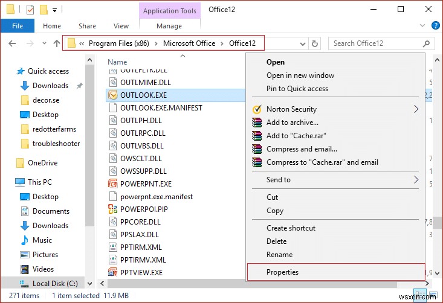Open the Manage tab under Application Tools
The height and width of the screenshot is (303, 443).
pos(169,26)
